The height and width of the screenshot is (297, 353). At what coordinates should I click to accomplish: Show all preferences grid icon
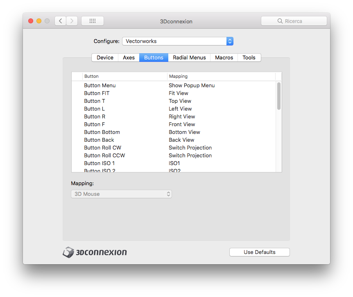coord(93,21)
